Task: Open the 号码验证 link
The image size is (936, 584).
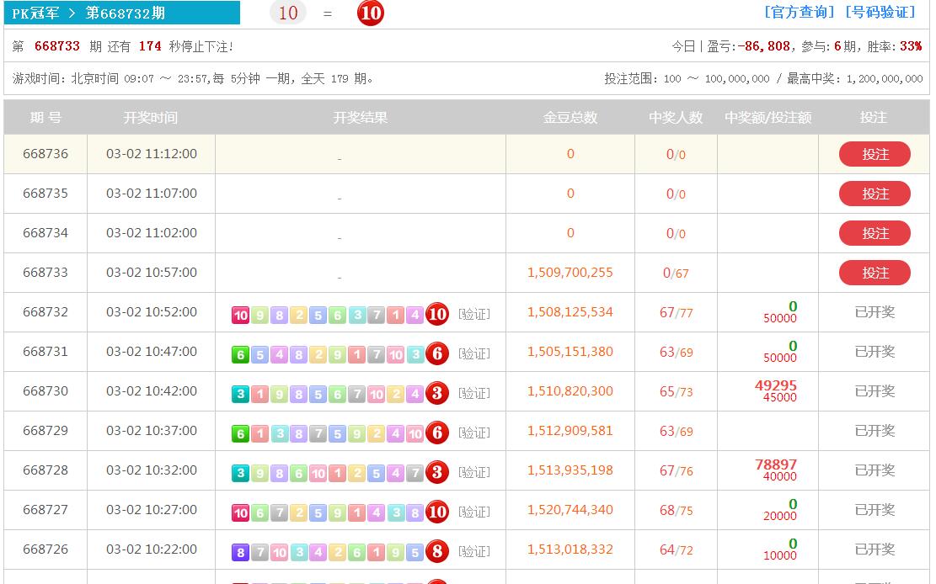Action: (880, 12)
